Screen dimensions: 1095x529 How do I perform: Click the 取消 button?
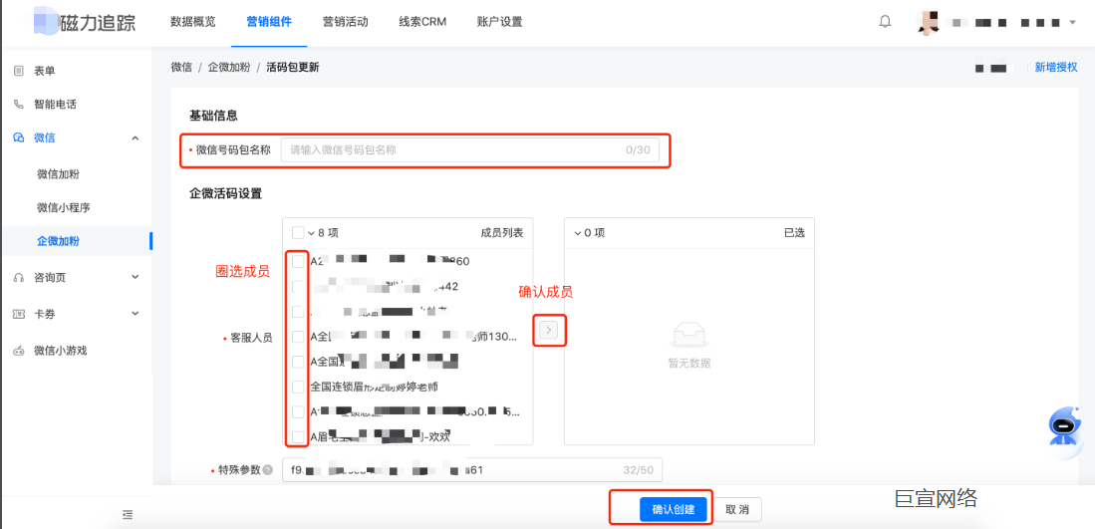(x=737, y=509)
